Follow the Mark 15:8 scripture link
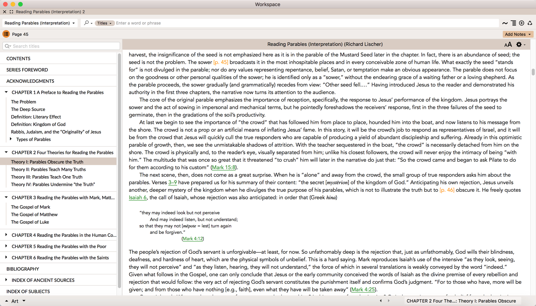 [224, 167]
